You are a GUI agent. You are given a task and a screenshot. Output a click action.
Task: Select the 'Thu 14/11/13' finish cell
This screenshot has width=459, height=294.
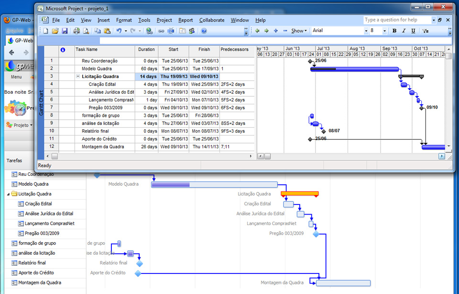[204, 147]
